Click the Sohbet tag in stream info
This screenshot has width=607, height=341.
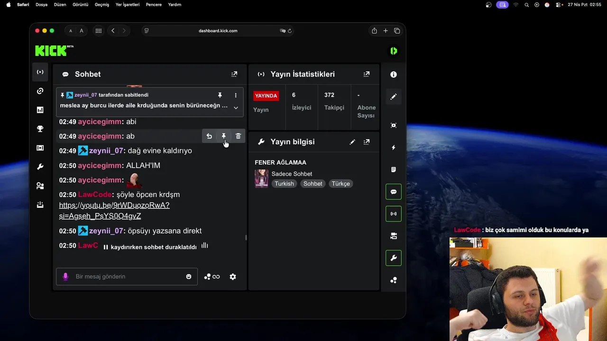point(313,184)
